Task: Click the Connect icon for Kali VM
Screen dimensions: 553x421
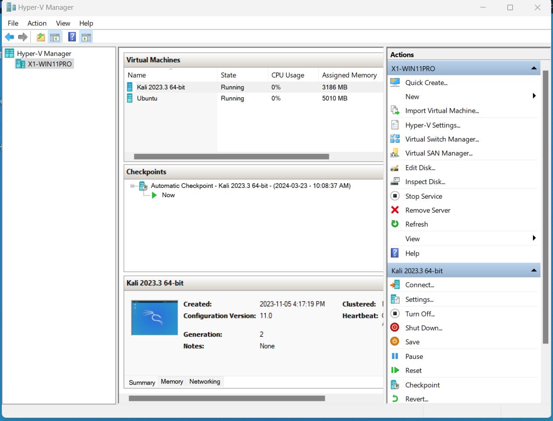Action: [395, 284]
